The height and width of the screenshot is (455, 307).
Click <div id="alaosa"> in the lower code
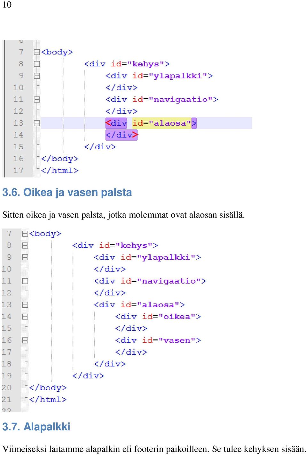click(139, 305)
